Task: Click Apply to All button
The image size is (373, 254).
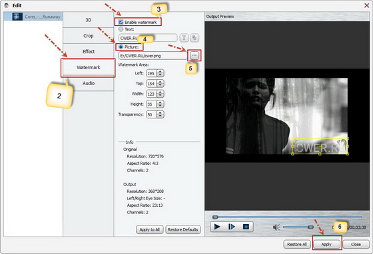Action: coord(149,229)
